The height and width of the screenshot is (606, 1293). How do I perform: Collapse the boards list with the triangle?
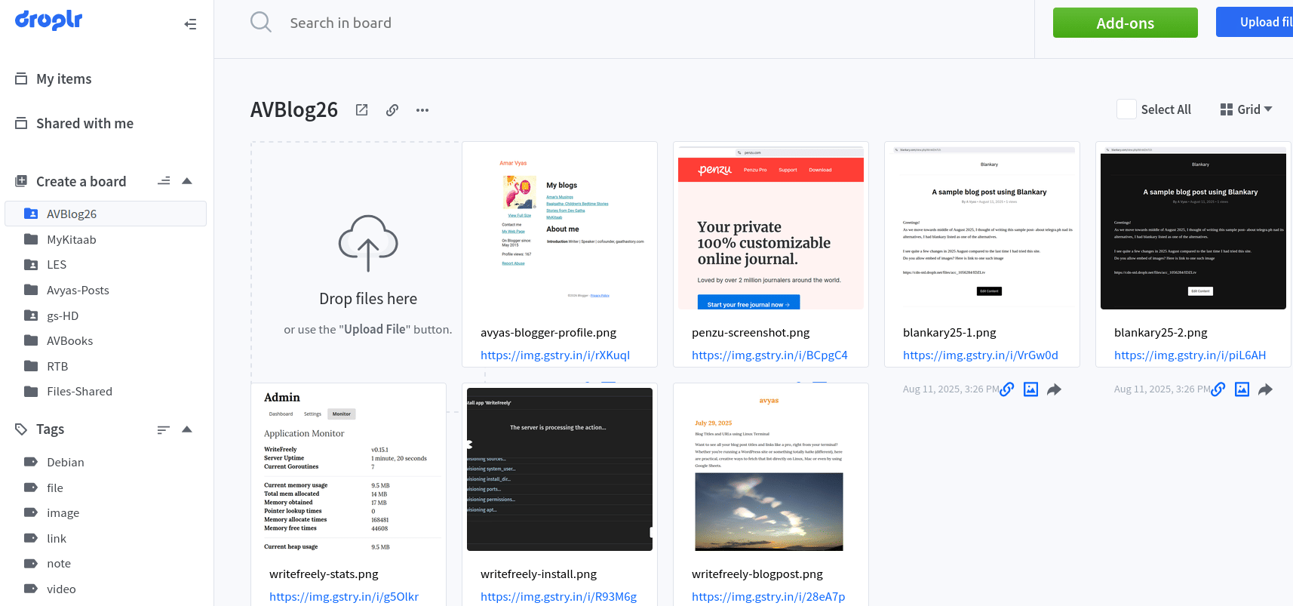tap(187, 181)
